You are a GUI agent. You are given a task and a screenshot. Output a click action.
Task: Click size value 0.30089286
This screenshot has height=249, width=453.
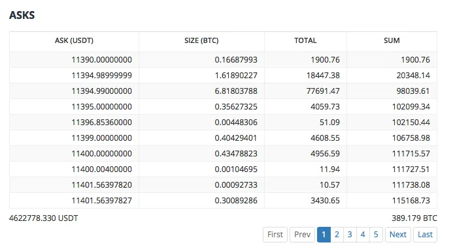[236, 201]
